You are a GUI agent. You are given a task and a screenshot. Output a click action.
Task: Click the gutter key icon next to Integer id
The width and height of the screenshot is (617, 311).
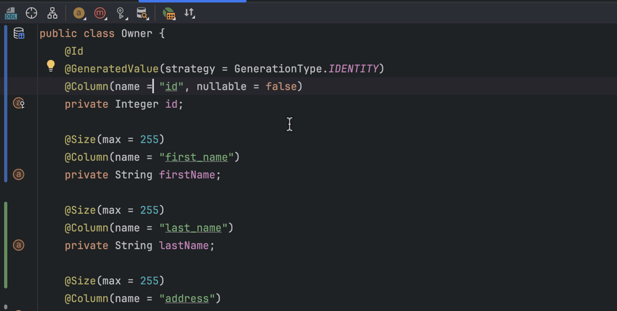pos(19,103)
